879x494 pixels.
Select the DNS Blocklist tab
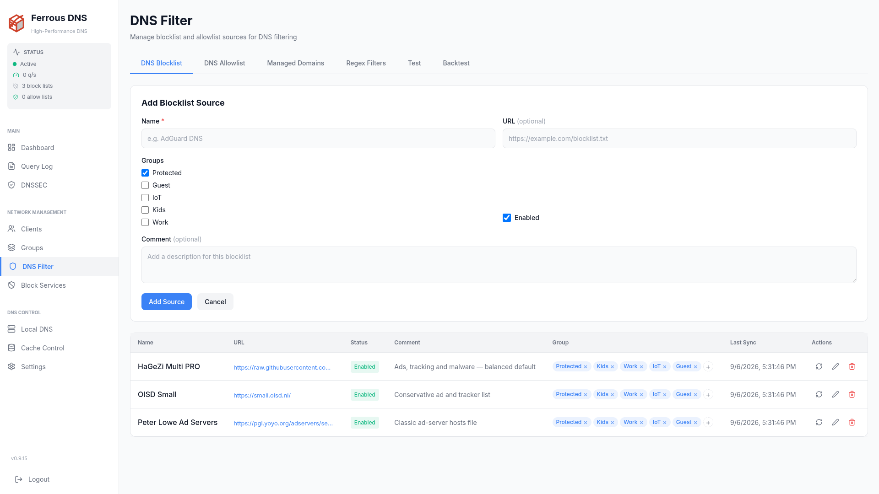162,63
